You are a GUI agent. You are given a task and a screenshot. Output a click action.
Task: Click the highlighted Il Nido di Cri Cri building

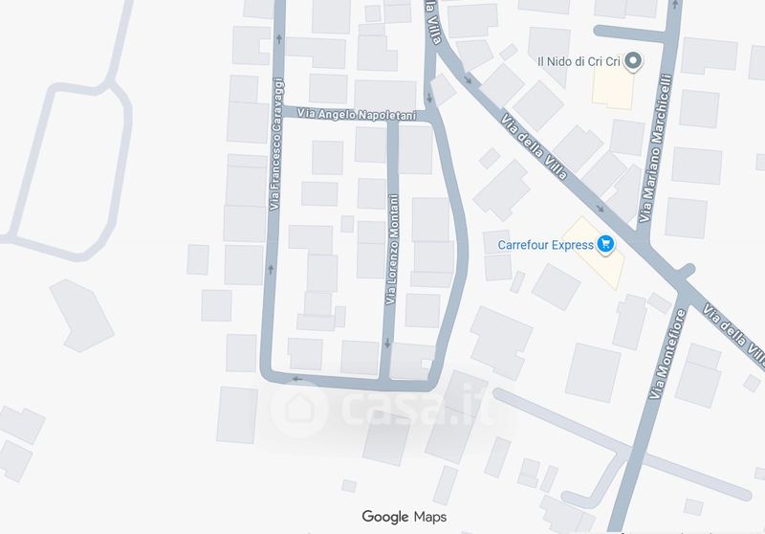pyautogui.click(x=613, y=82)
